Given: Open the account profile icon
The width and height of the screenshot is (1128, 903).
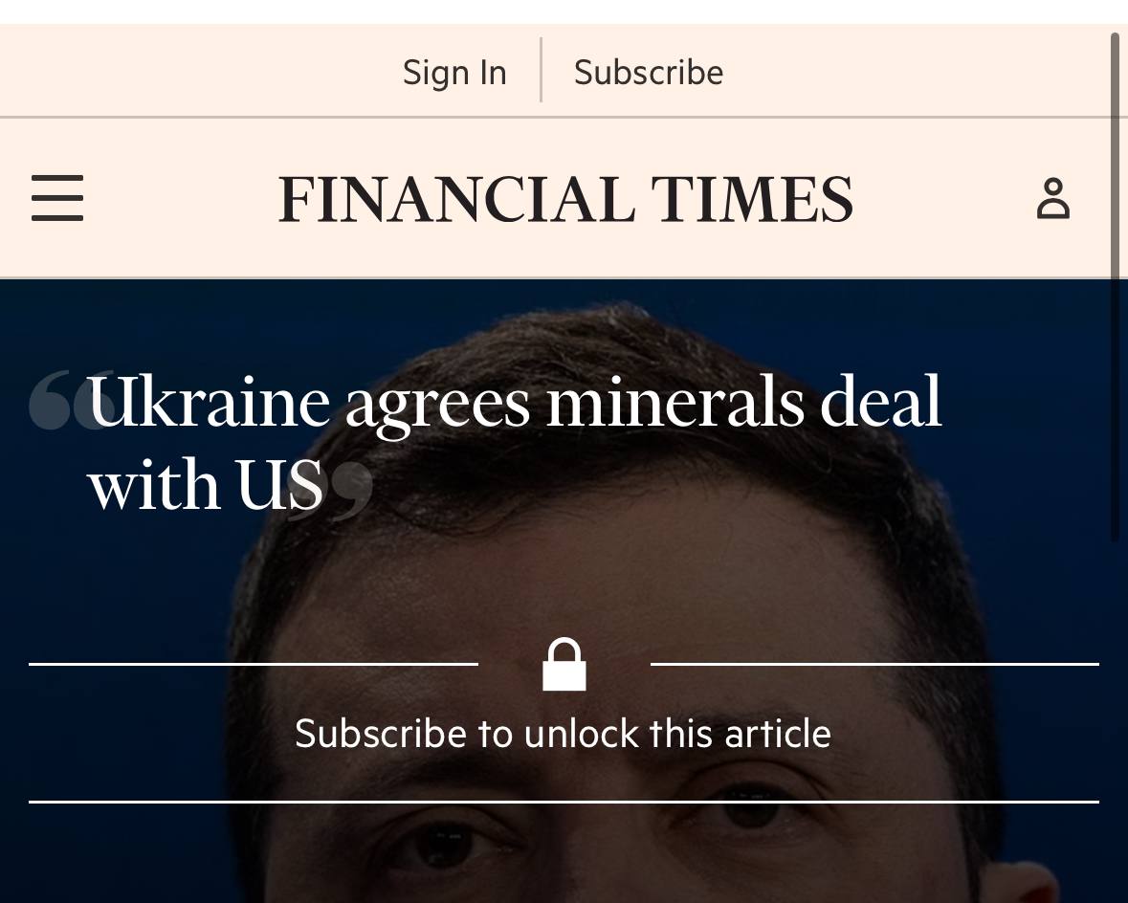Looking at the screenshot, I should [x=1052, y=198].
